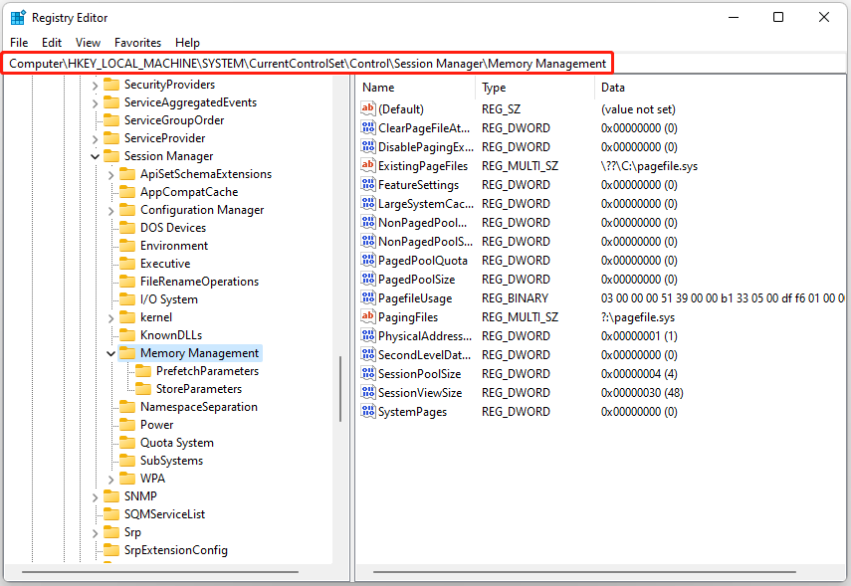Screen dimensions: 851x586
Task: Select the SQMServiceList key
Action: 164,514
